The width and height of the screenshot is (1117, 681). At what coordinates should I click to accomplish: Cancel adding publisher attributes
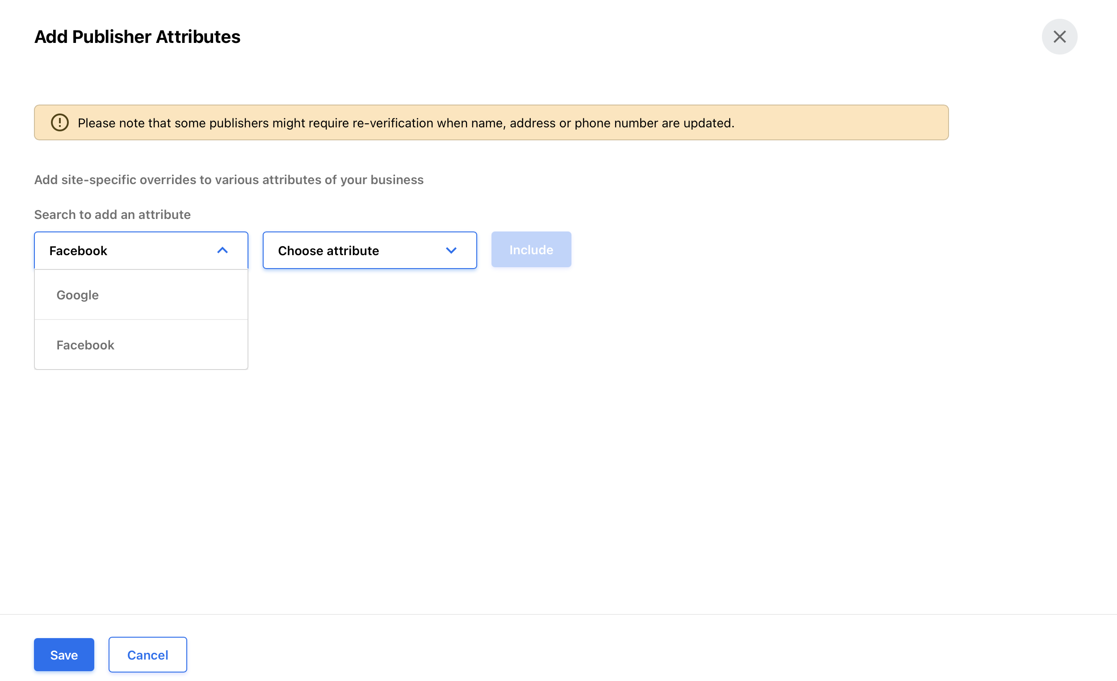pos(147,655)
